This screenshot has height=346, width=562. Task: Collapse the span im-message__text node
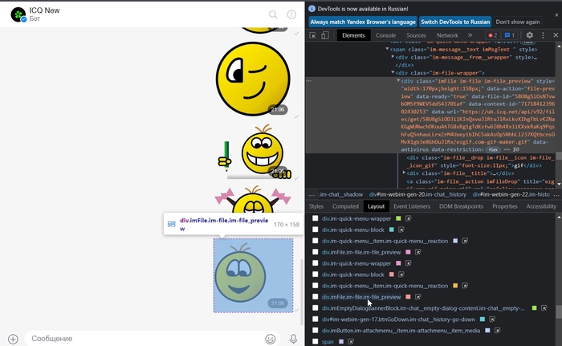(x=387, y=49)
